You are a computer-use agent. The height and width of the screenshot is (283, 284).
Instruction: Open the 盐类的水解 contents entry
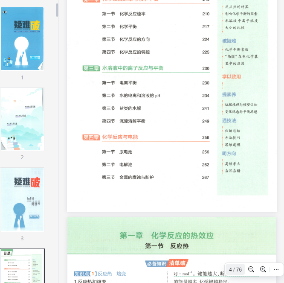[130, 108]
